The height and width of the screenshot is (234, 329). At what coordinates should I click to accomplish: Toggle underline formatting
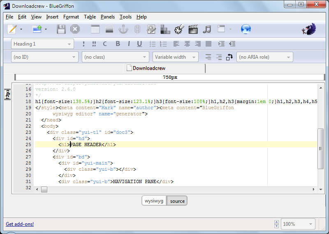click(139, 44)
